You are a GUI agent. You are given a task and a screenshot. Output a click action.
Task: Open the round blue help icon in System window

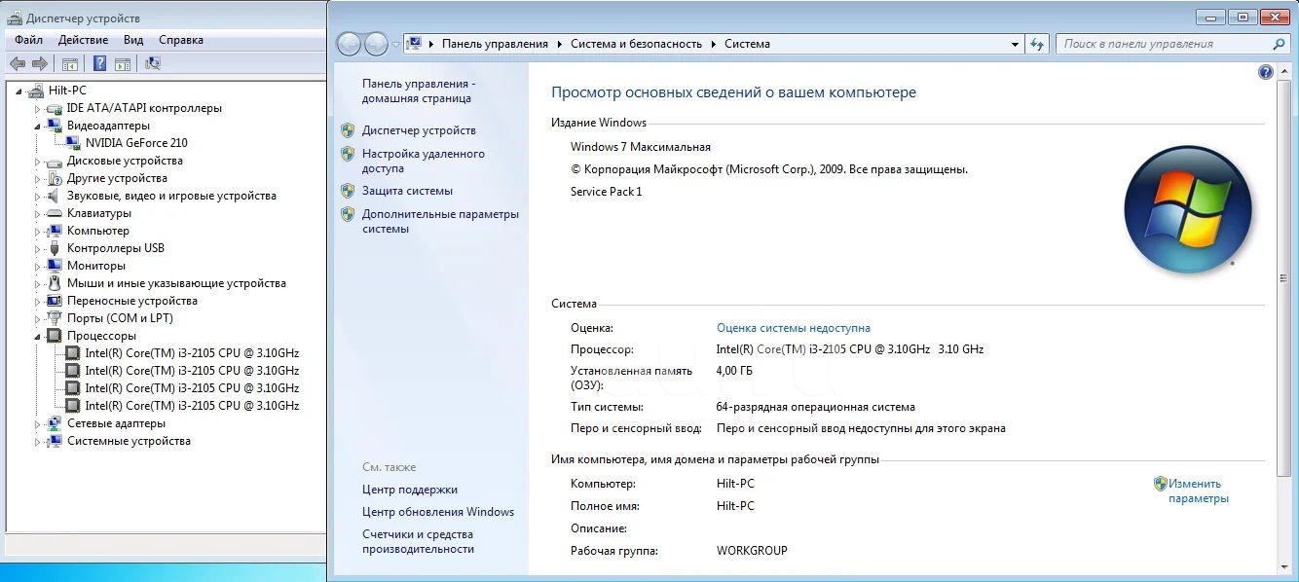pos(1266,72)
